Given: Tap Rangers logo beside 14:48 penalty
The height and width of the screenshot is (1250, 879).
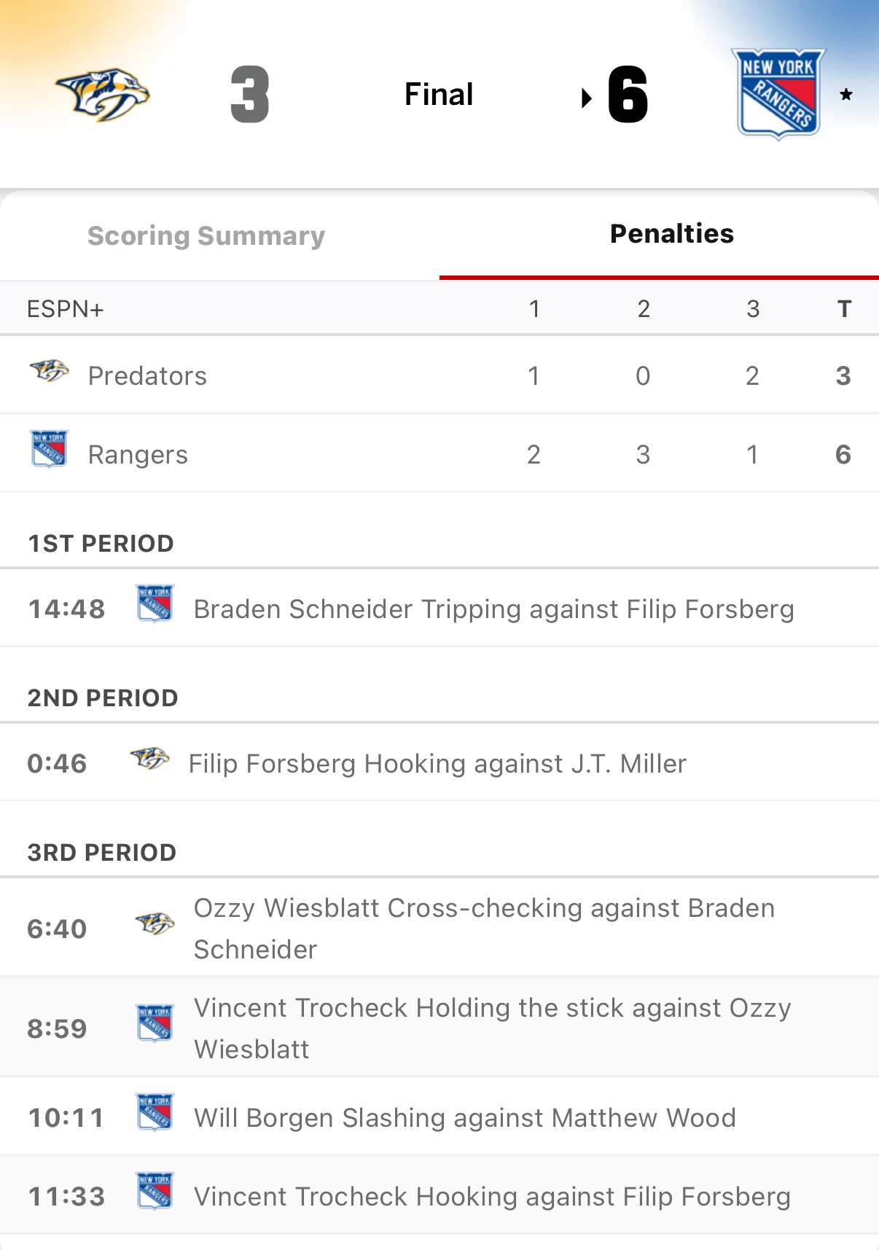Looking at the screenshot, I should [155, 603].
